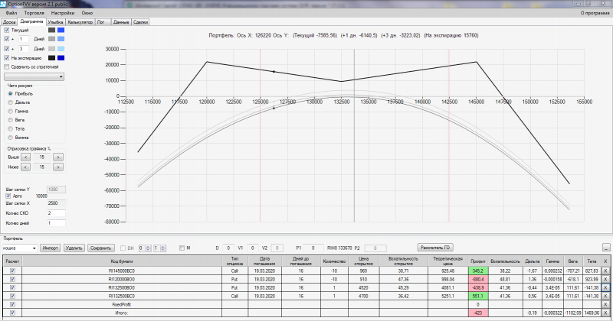
Task: Delete the RI145000BC0 row with its X button
Action: pos(605,271)
